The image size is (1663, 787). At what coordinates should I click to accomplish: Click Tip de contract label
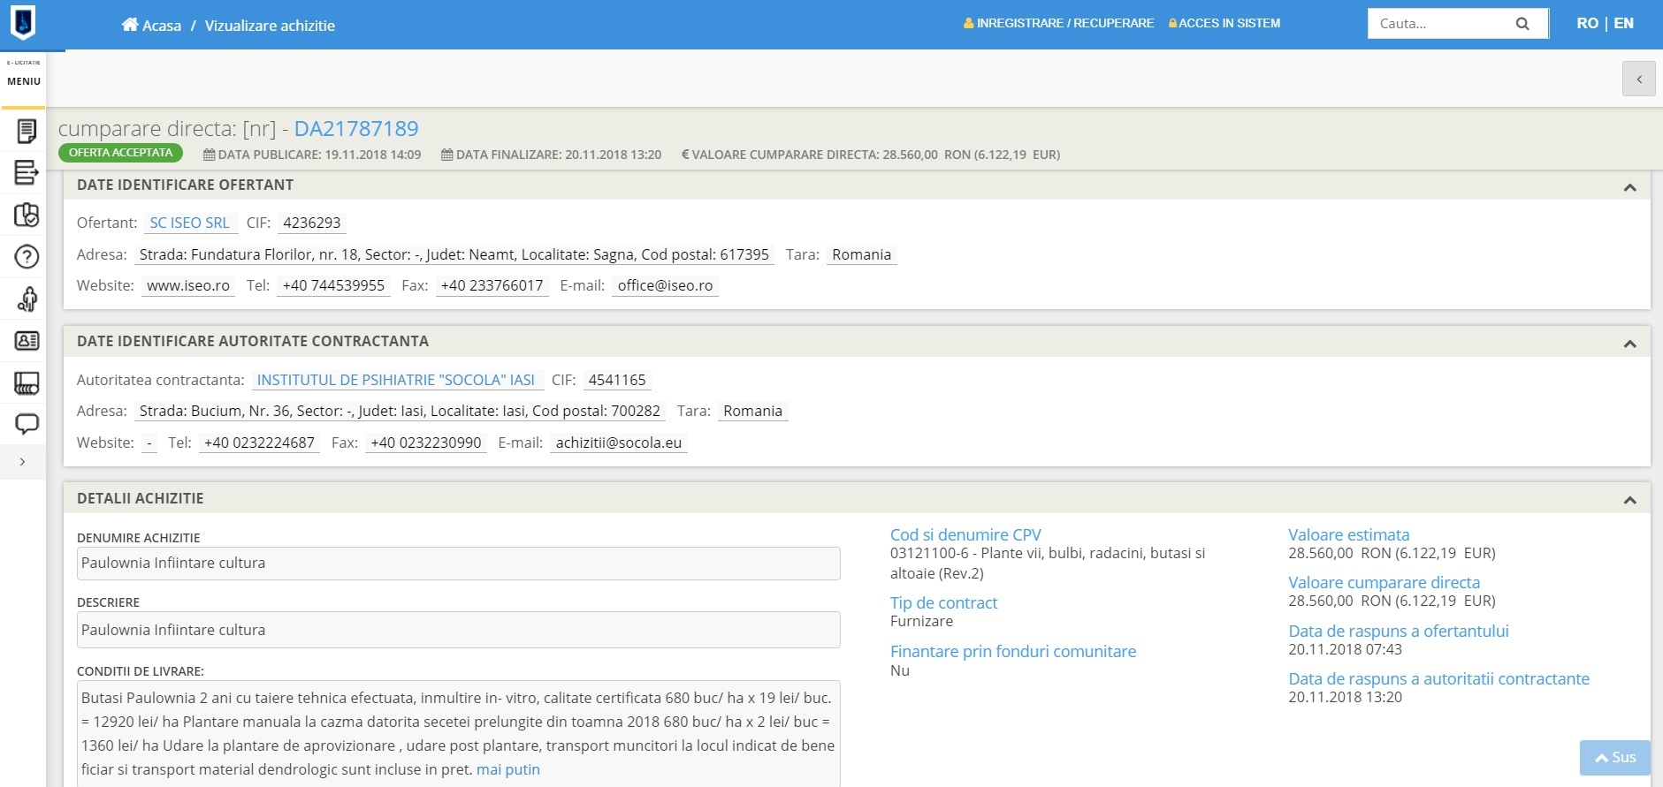(943, 602)
